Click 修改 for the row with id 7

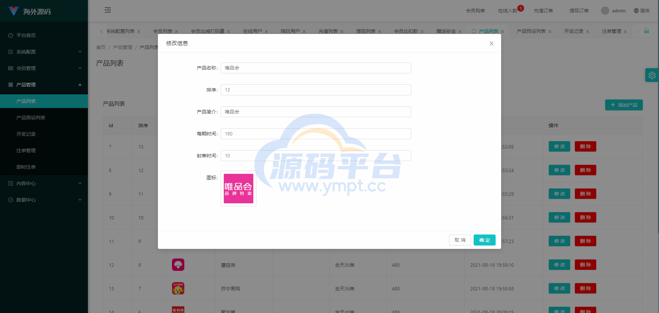pos(559,146)
